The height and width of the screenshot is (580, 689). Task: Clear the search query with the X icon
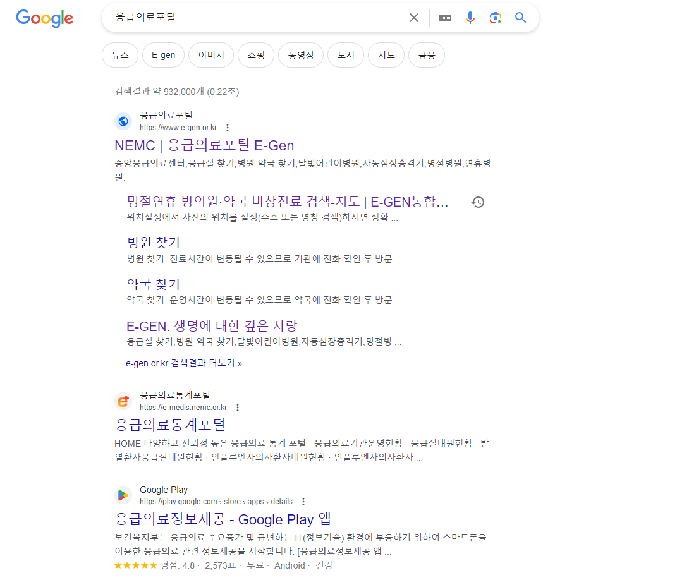[413, 18]
